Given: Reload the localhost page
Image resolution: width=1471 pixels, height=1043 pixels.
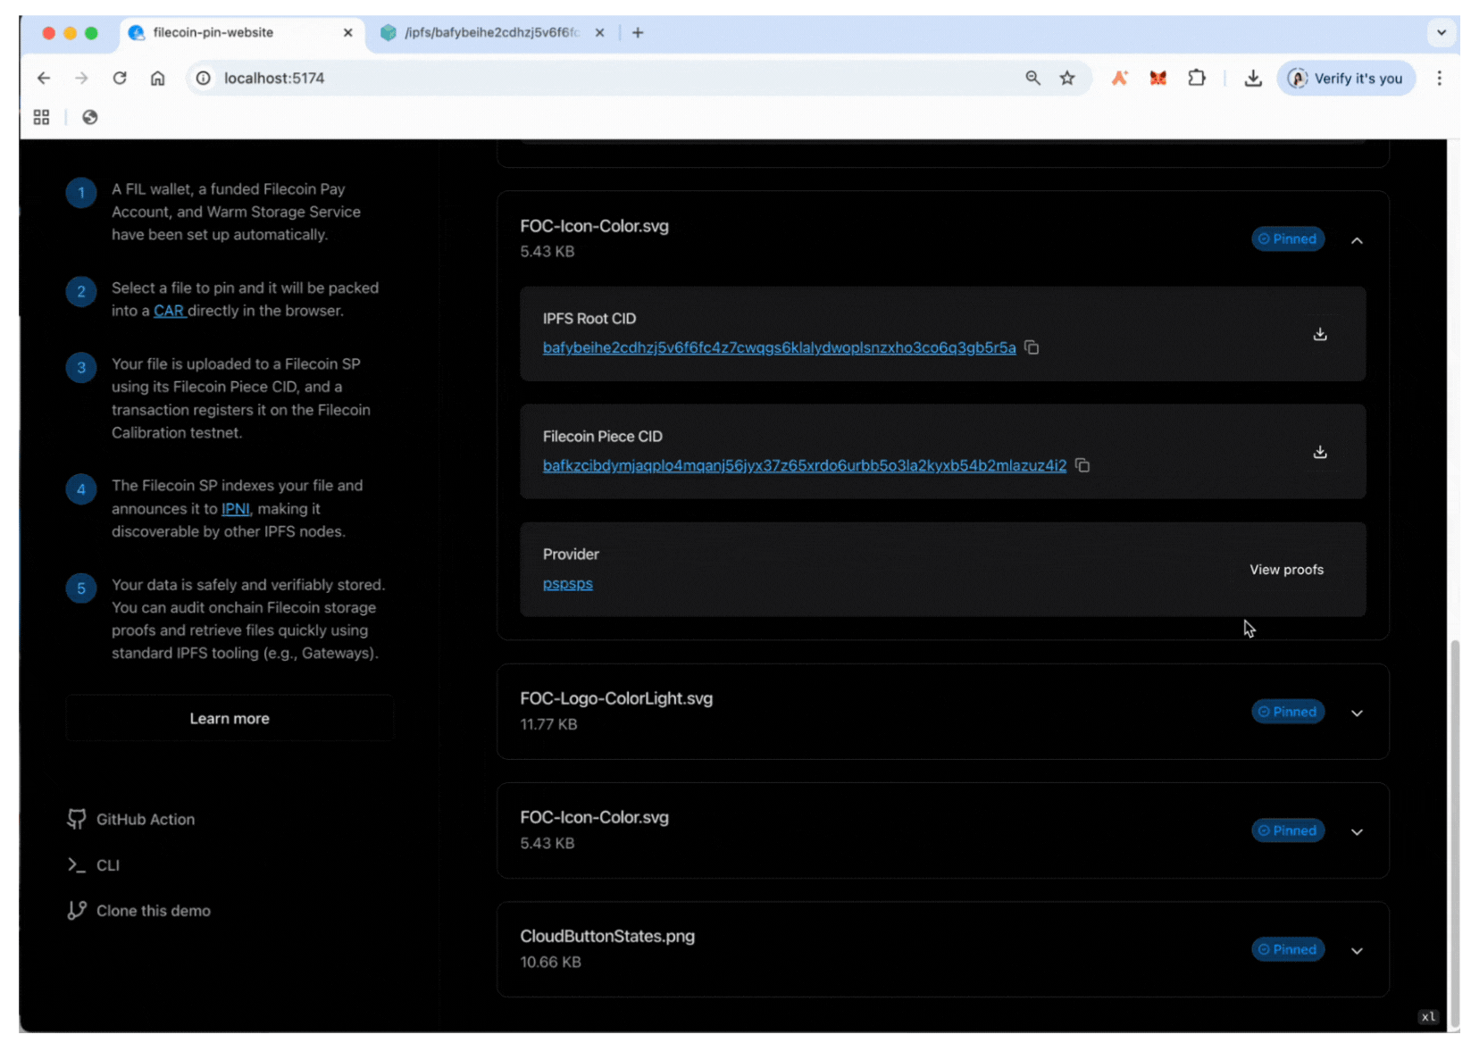Looking at the screenshot, I should [x=120, y=79].
